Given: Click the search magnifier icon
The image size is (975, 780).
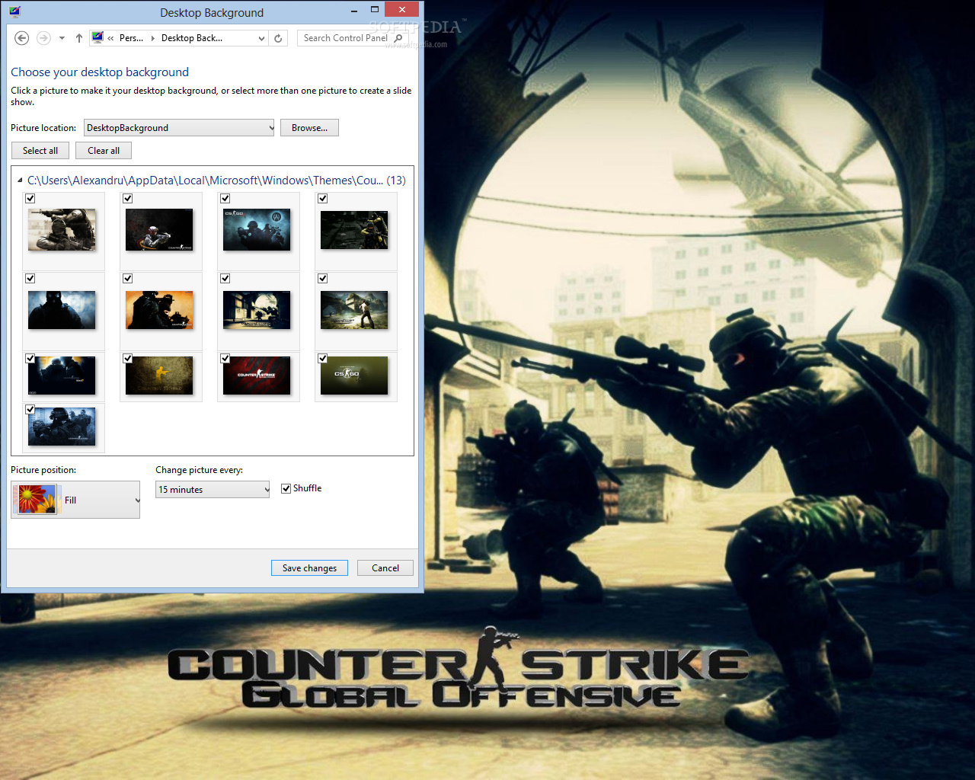Looking at the screenshot, I should point(398,37).
